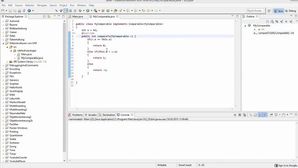Click the Open Console icon
This screenshot has height=168, width=298.
[x=284, y=115]
